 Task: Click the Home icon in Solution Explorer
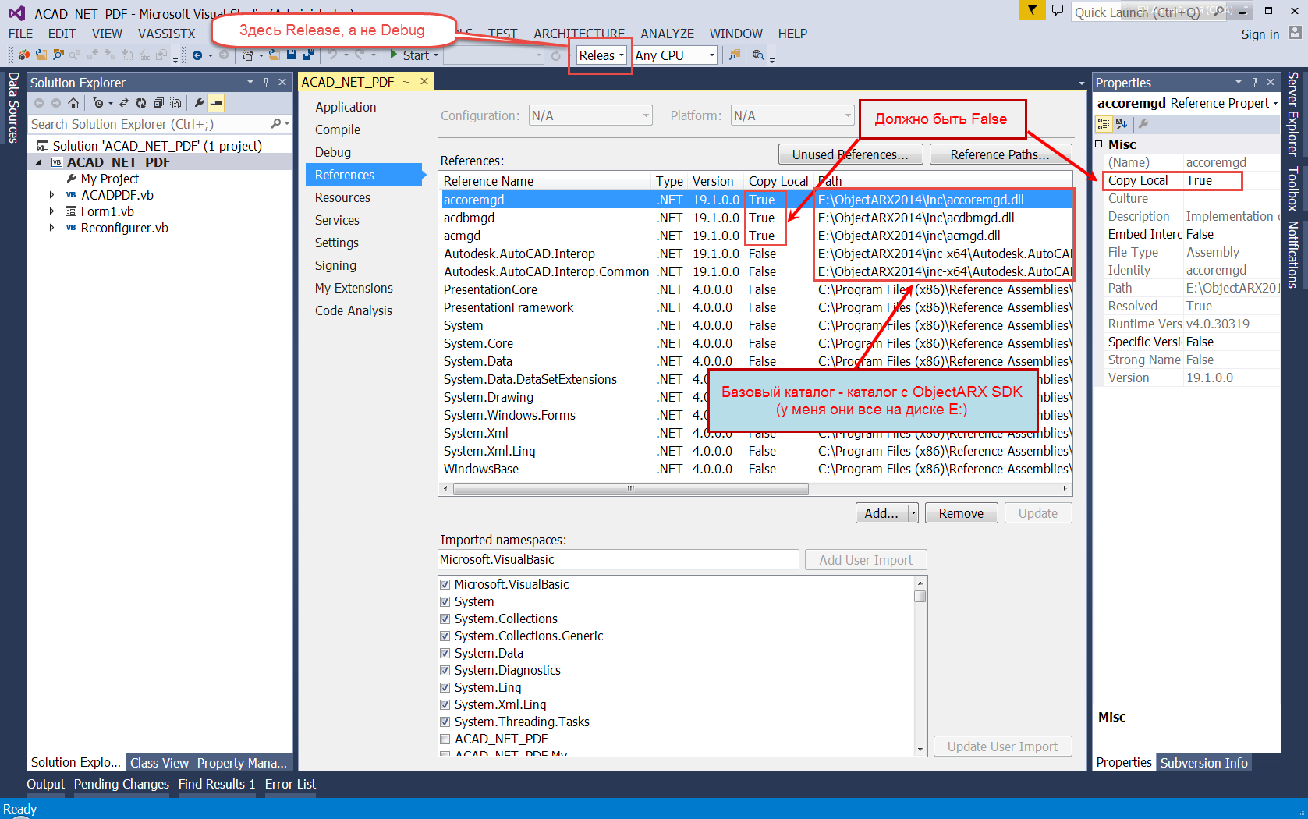pos(73,103)
